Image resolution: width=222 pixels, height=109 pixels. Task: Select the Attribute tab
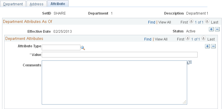[58, 4]
